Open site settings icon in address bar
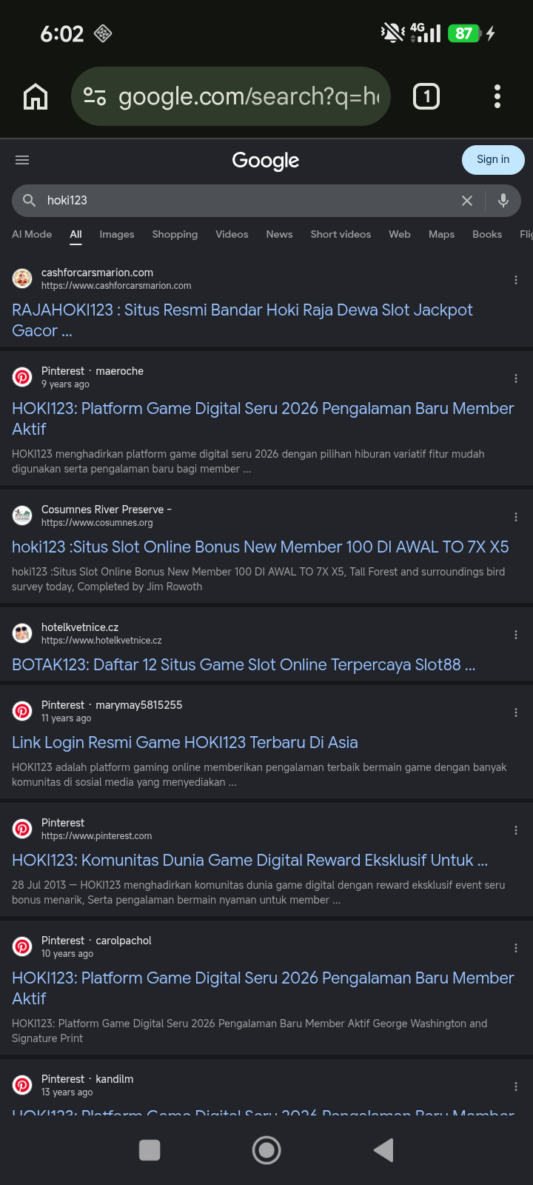The image size is (533, 1185). pyautogui.click(x=95, y=96)
